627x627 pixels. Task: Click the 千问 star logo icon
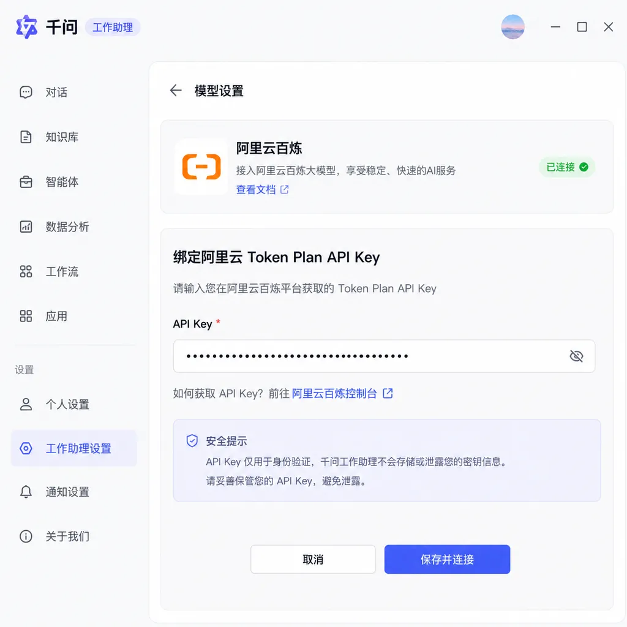(x=27, y=27)
